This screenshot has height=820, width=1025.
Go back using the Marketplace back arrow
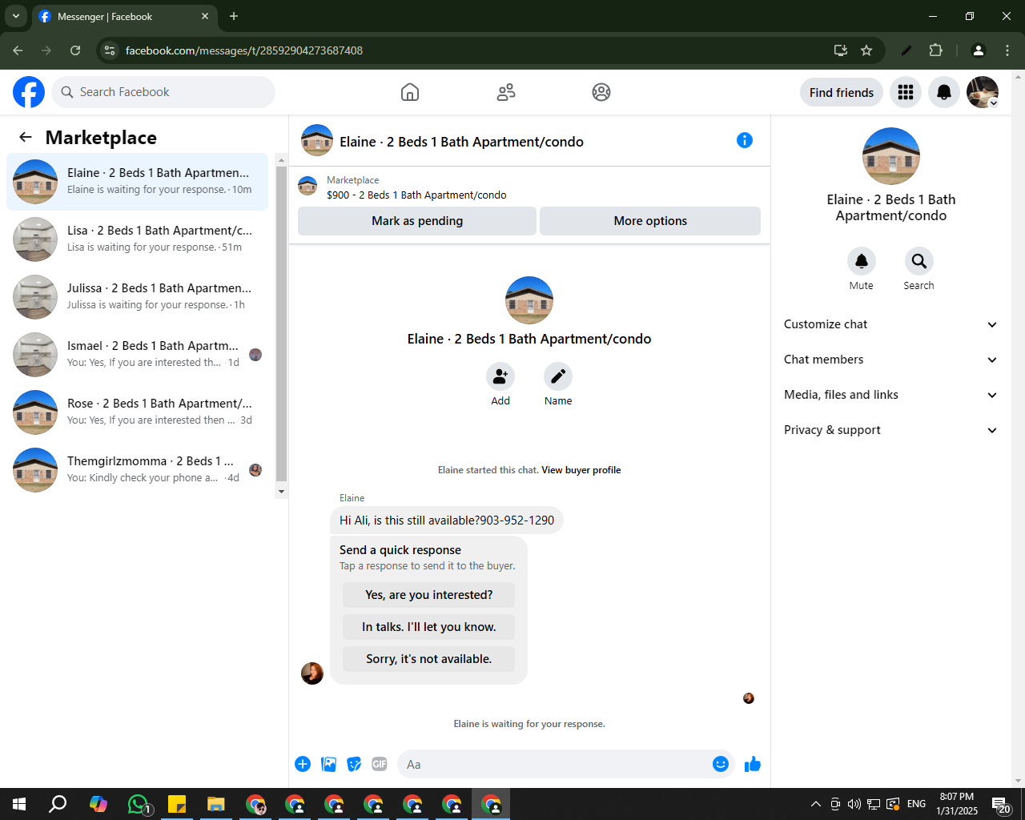click(26, 137)
